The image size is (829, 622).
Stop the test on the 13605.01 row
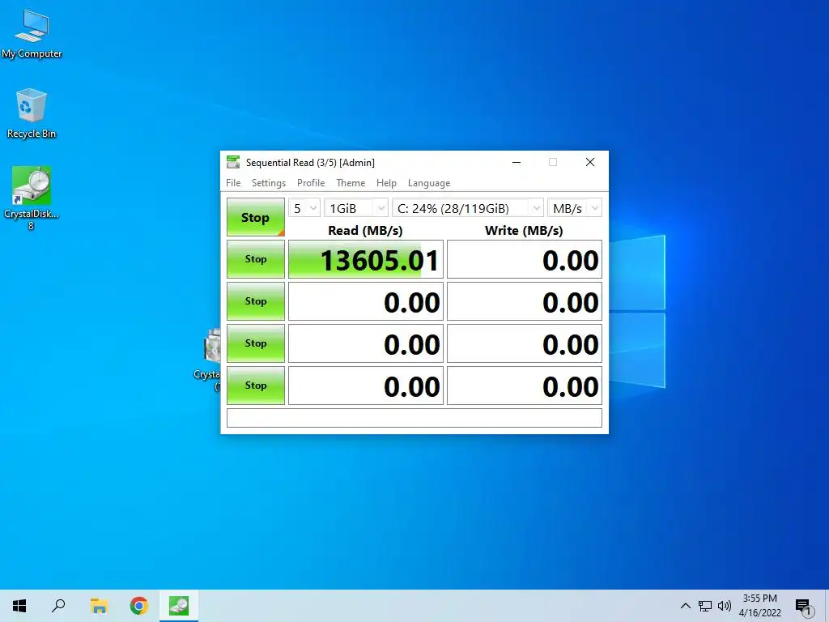pyautogui.click(x=255, y=259)
